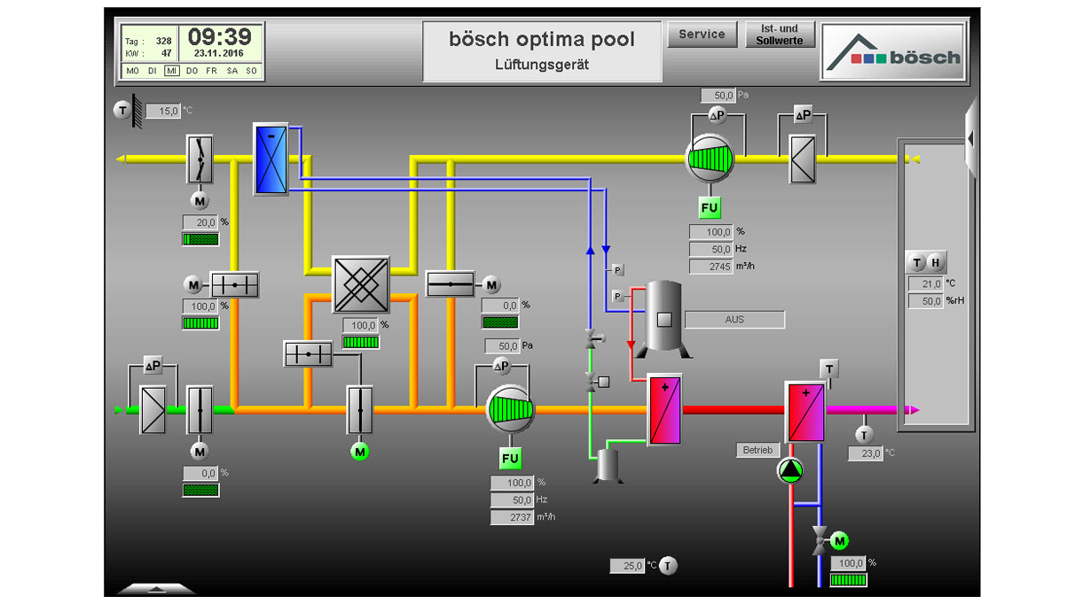Click the room temperature value 21,0

coord(925,283)
